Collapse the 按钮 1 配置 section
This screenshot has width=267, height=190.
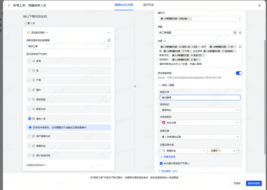pyautogui.click(x=160, y=85)
